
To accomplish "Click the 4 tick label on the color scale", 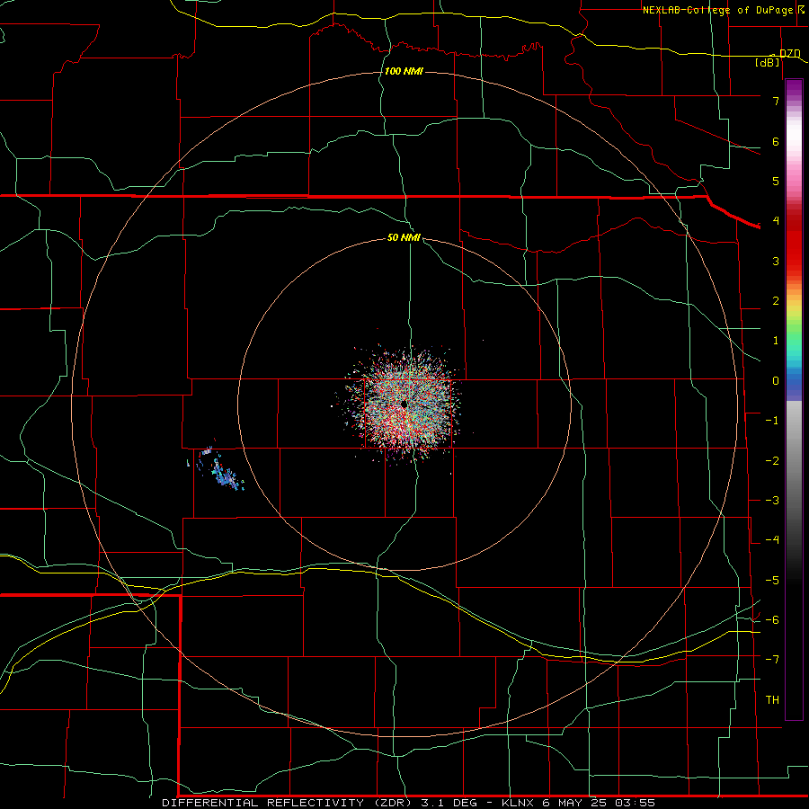I will point(776,220).
